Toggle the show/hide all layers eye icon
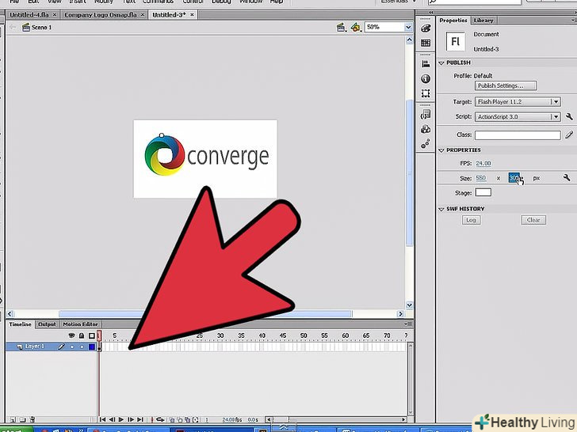The width and height of the screenshot is (577, 432). 71,335
